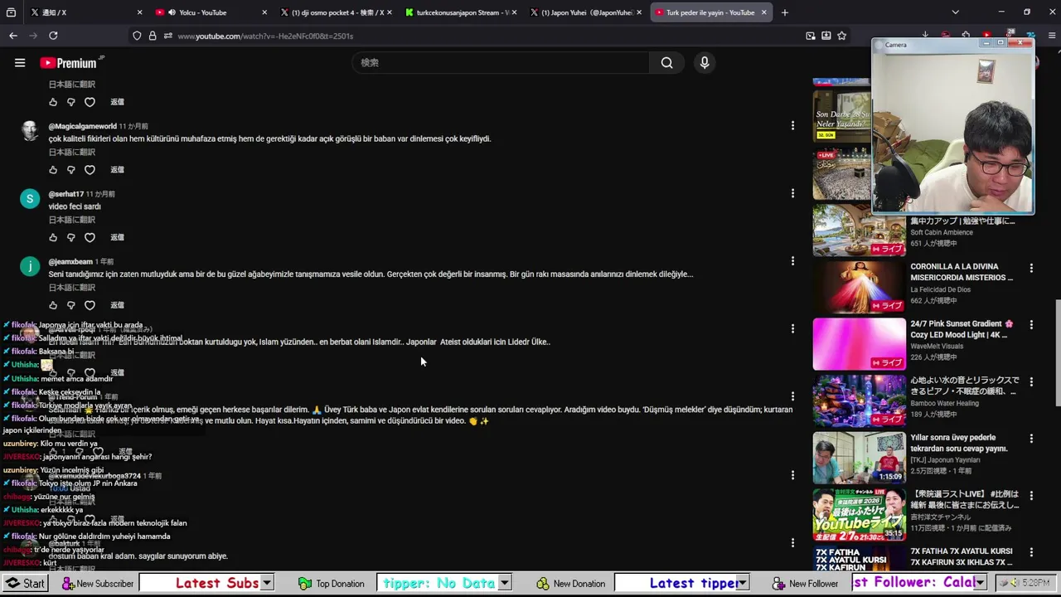
Task: Translate @Magicalgameworld's comment to Japanese
Action: (72, 153)
